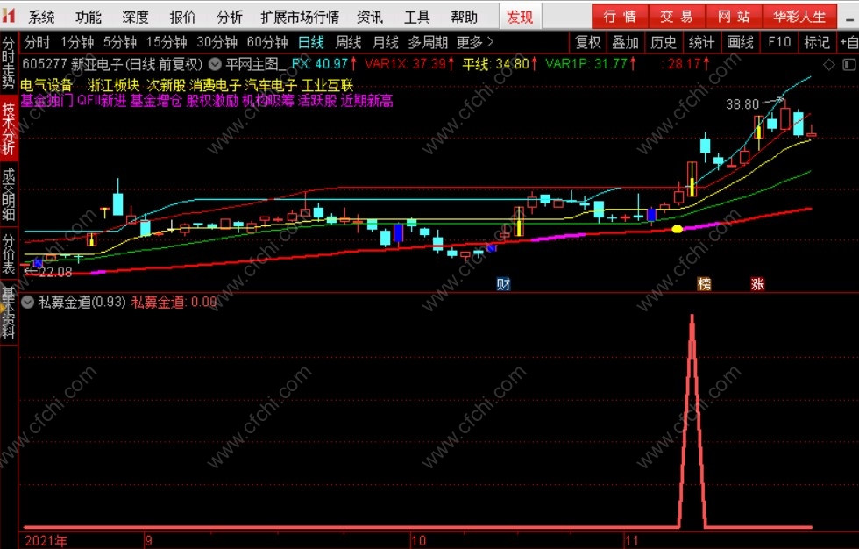Screen dimensions: 859x549
Task: Open the 系统 menu
Action: click(x=42, y=17)
